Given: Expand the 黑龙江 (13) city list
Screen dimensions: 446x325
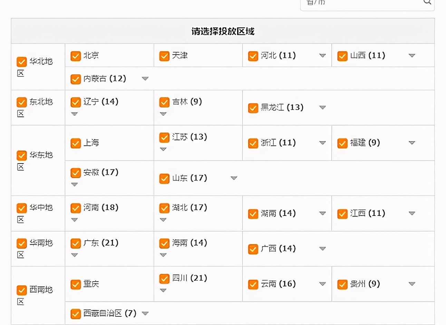Looking at the screenshot, I should [322, 107].
